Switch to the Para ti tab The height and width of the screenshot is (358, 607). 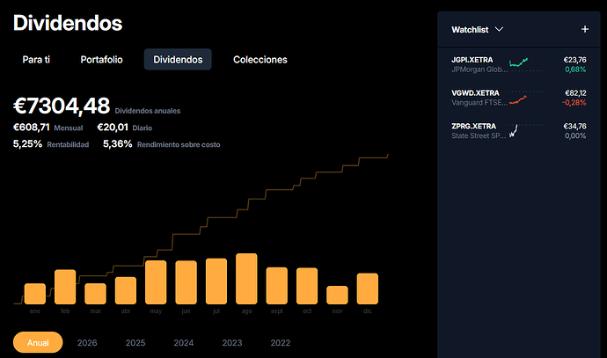[36, 60]
